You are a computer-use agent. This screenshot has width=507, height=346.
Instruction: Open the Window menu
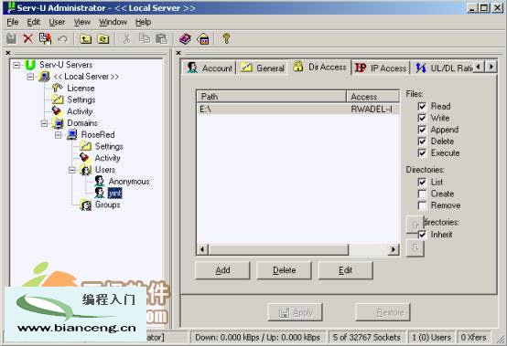coord(113,22)
